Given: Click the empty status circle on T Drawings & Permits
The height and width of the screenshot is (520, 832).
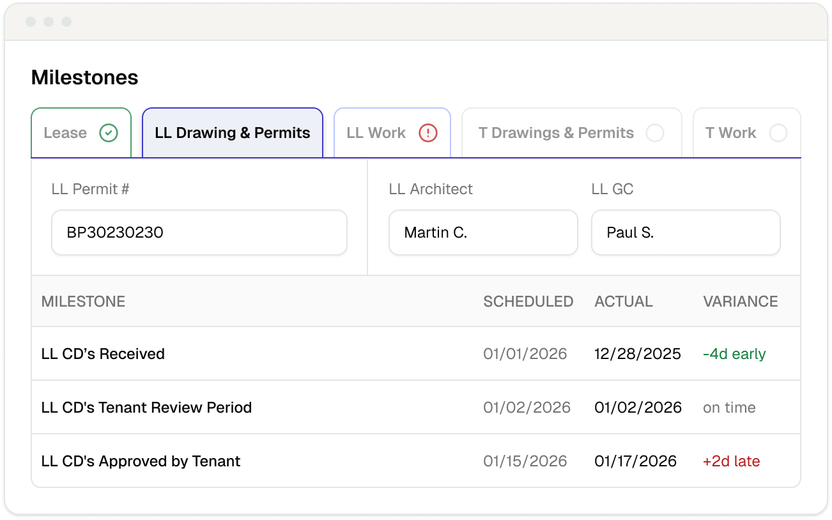Looking at the screenshot, I should (x=655, y=133).
